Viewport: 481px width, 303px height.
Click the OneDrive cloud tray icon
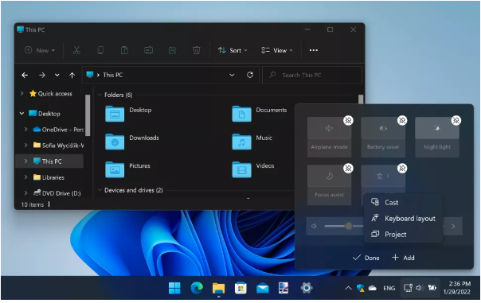(373, 288)
